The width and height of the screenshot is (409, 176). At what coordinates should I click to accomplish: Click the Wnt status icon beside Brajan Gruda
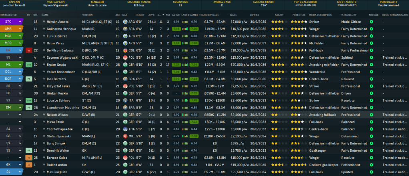coord(28,65)
